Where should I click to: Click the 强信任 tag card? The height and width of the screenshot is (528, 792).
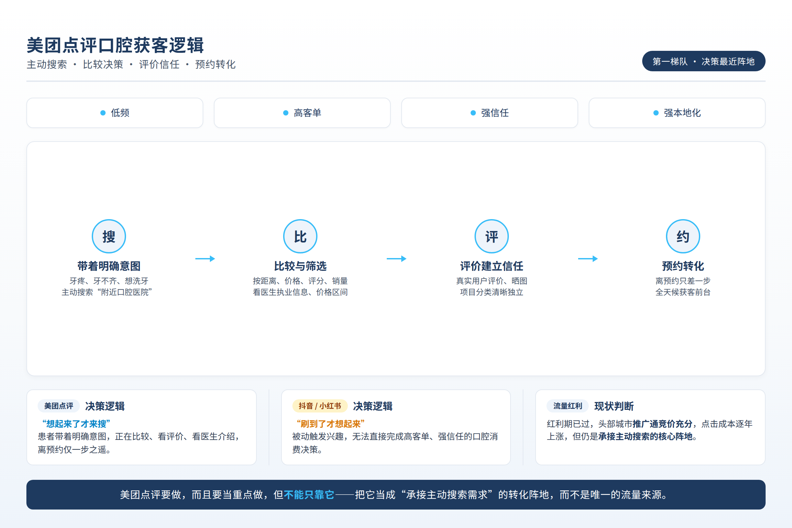pyautogui.click(x=490, y=113)
